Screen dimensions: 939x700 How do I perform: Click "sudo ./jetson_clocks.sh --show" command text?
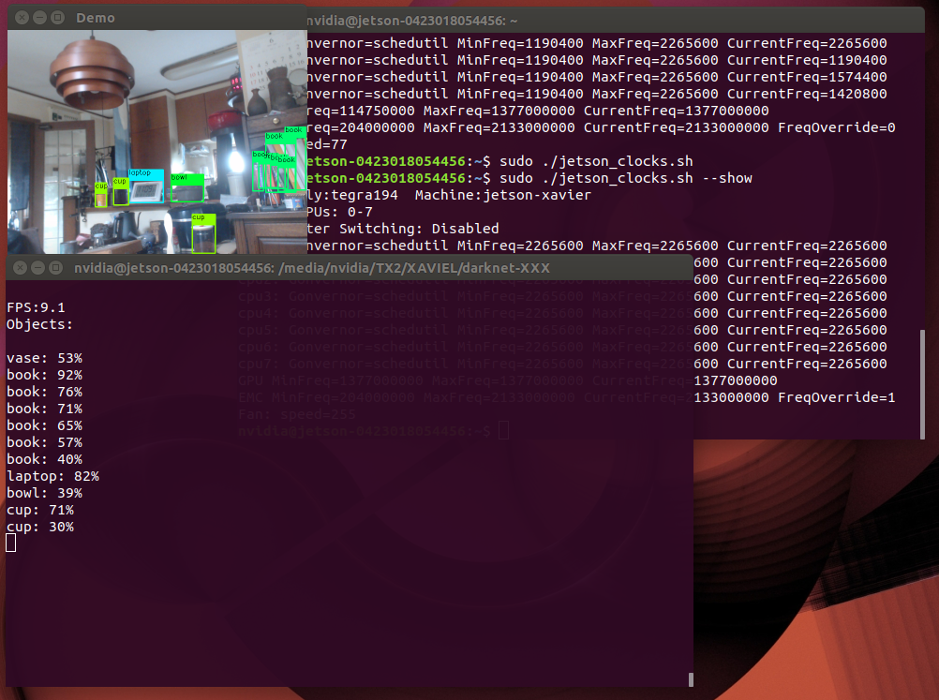pos(626,178)
